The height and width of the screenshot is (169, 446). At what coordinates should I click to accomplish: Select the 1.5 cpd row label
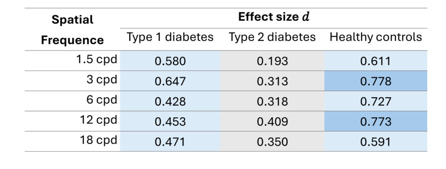click(x=97, y=60)
